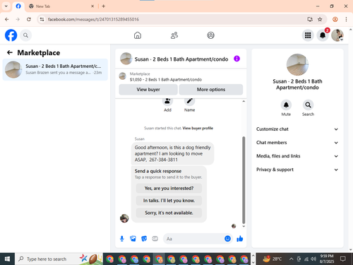353x265 pixels.
Task: Go back in browser history arrow
Action: coord(7,19)
